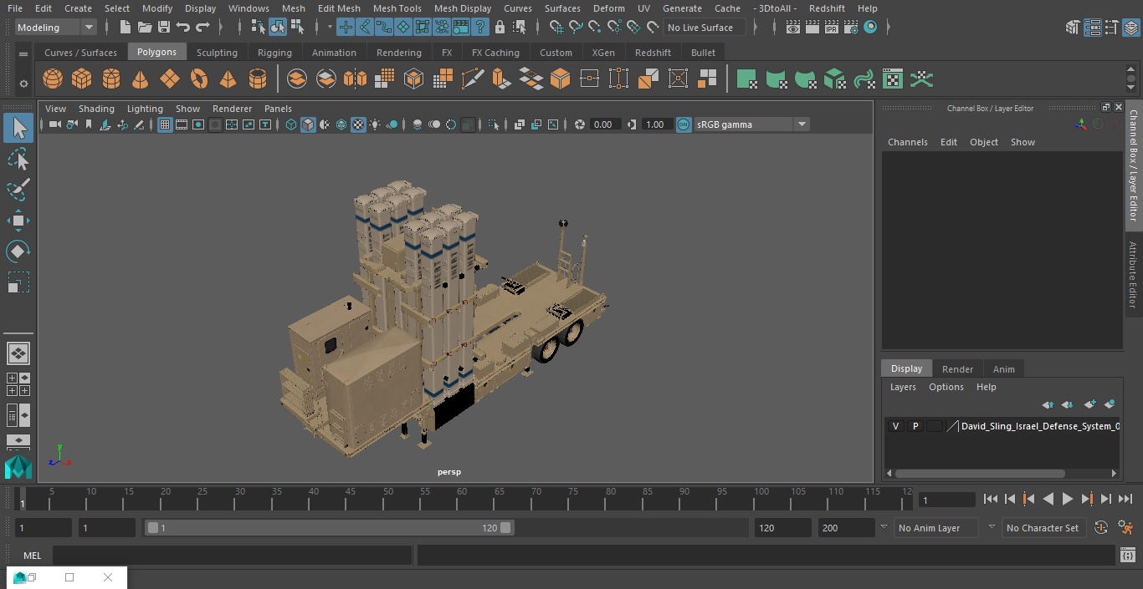Image resolution: width=1143 pixels, height=589 pixels.
Task: Click frame 60 on the time slider
Action: coord(461,499)
